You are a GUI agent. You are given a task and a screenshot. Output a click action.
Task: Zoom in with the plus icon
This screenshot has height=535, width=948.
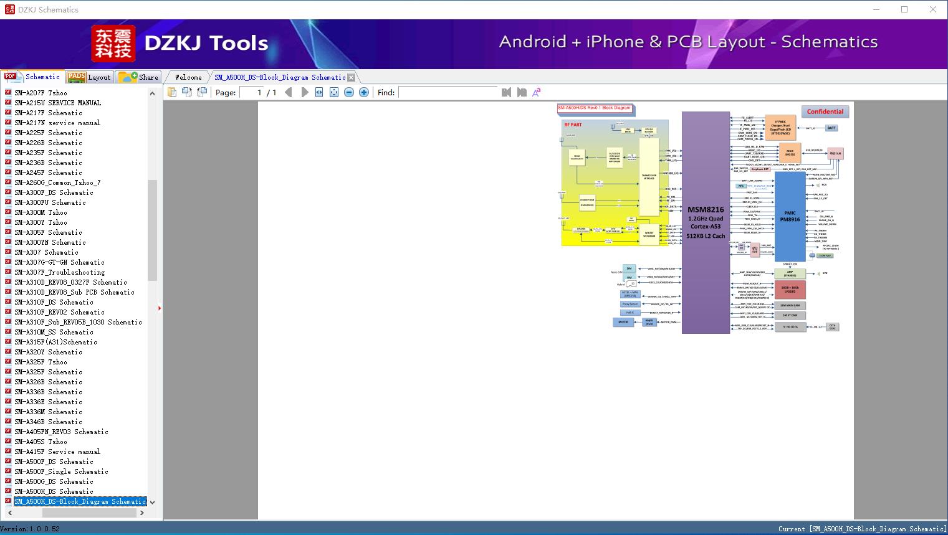pyautogui.click(x=364, y=92)
